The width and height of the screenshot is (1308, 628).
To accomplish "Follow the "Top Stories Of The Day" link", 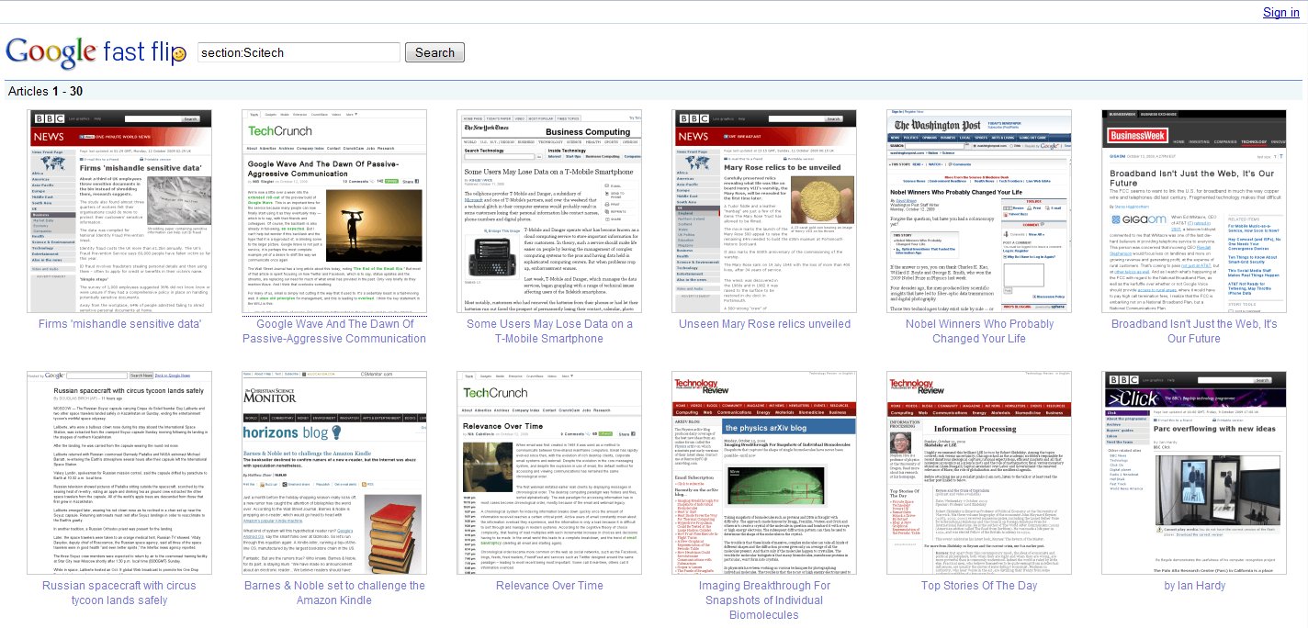I will 979,586.
